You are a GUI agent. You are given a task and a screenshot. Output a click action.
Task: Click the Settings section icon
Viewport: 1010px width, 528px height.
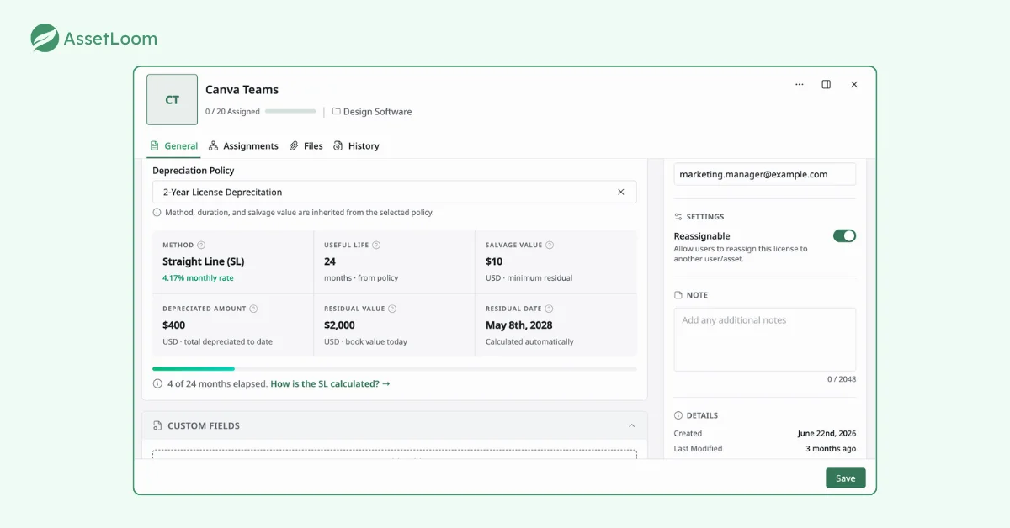pyautogui.click(x=678, y=217)
